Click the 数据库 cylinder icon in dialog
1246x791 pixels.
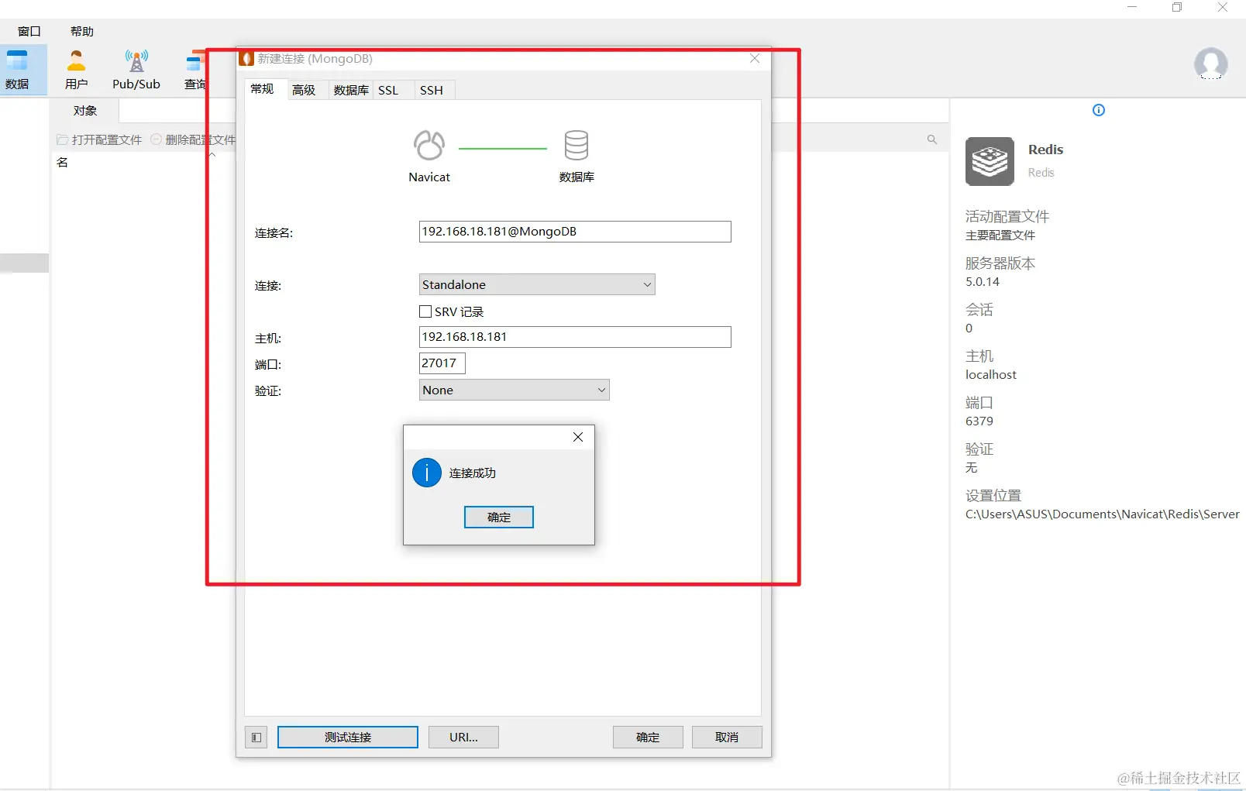click(576, 145)
